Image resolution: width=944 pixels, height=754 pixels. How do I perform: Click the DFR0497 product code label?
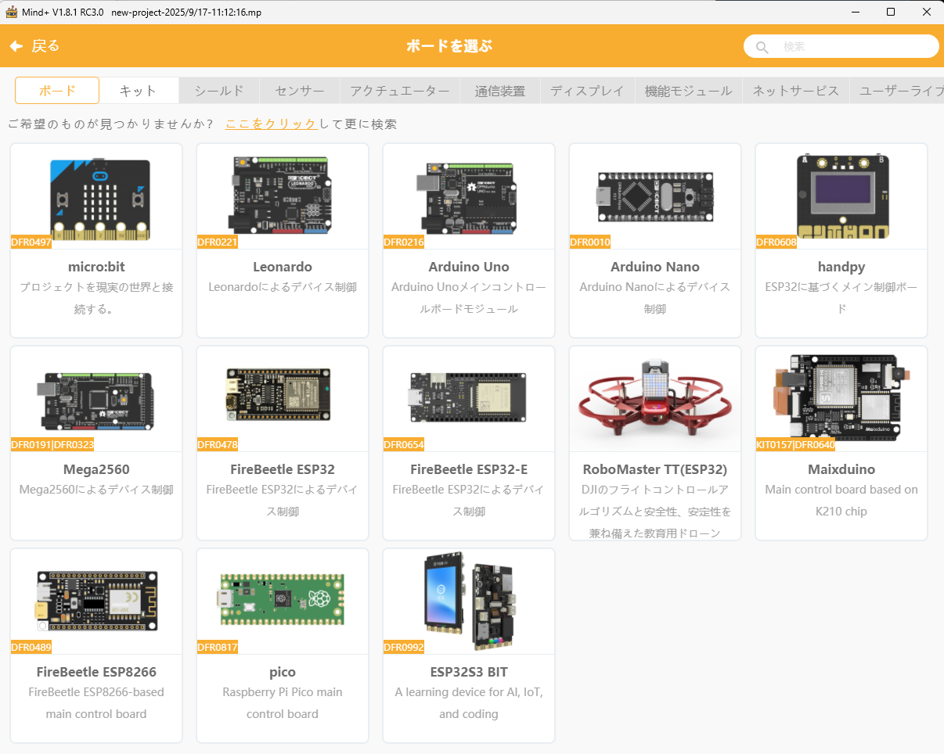coord(31,242)
